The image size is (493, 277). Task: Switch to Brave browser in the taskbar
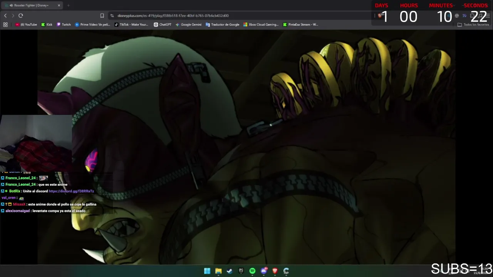pyautogui.click(x=275, y=271)
